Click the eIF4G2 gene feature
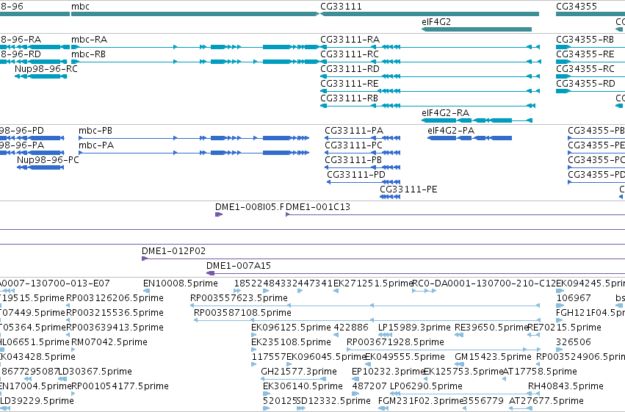 pos(477,29)
